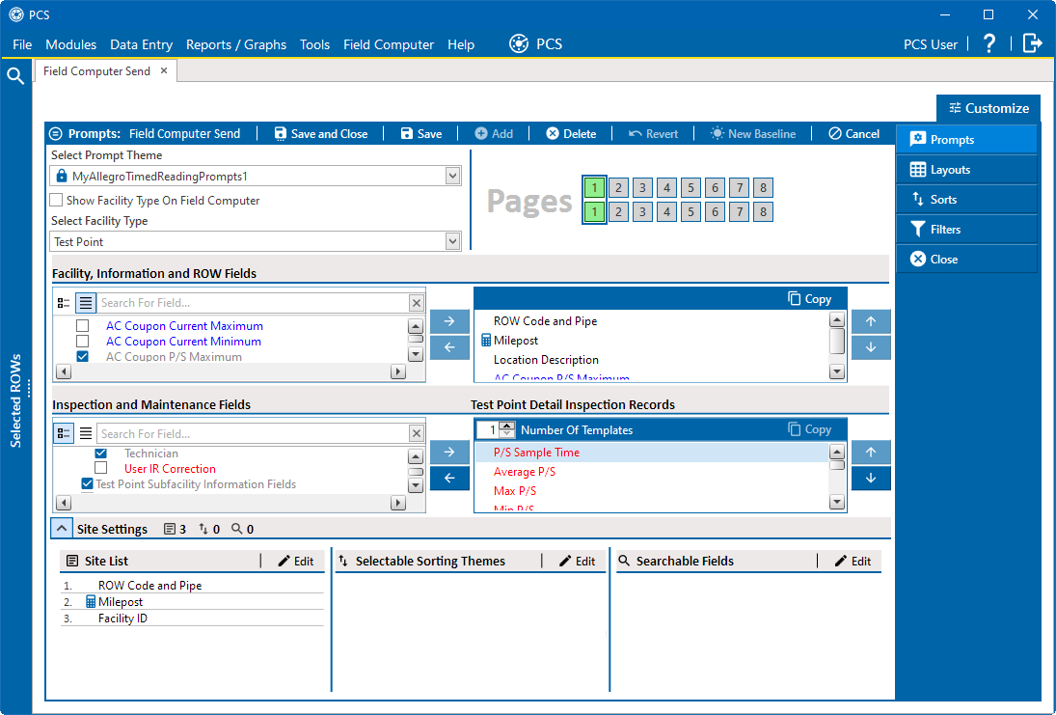Copy the Test Point Detail Inspection list

[810, 429]
